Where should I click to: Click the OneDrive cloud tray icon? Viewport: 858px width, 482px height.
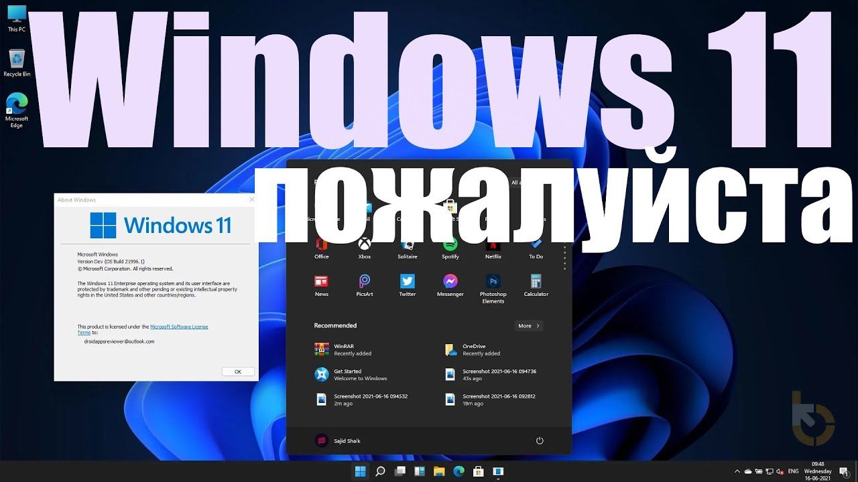coord(749,471)
